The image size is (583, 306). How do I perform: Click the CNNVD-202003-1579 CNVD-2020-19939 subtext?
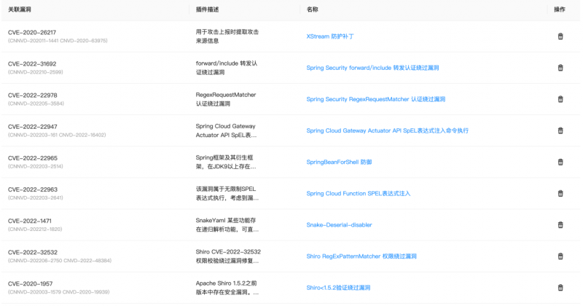tap(59, 292)
